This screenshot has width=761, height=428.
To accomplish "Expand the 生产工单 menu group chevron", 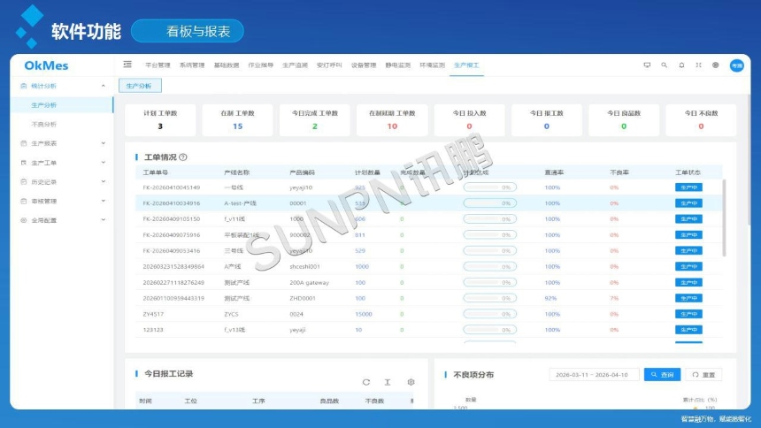I will point(104,163).
